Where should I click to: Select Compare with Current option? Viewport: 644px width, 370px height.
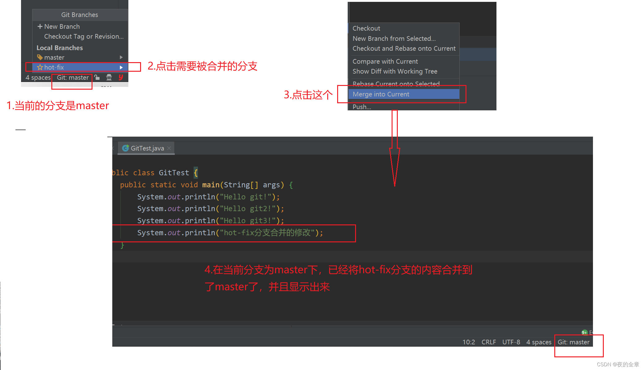[x=385, y=61]
